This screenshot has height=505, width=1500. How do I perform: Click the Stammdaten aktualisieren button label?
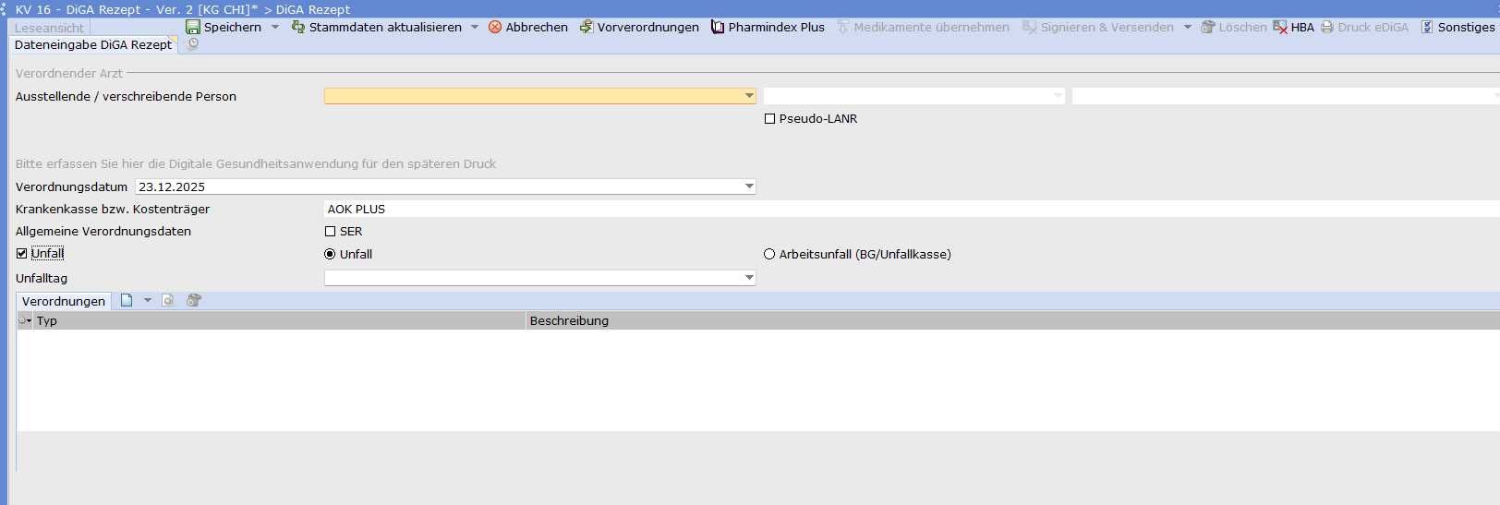385,27
